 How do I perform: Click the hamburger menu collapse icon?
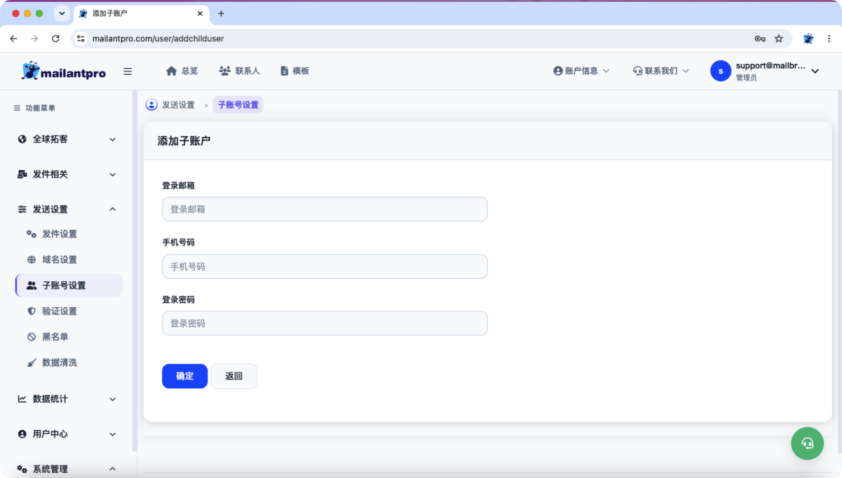click(x=128, y=71)
